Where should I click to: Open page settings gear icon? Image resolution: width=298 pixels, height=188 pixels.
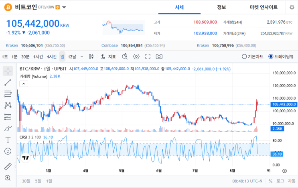click(292, 7)
